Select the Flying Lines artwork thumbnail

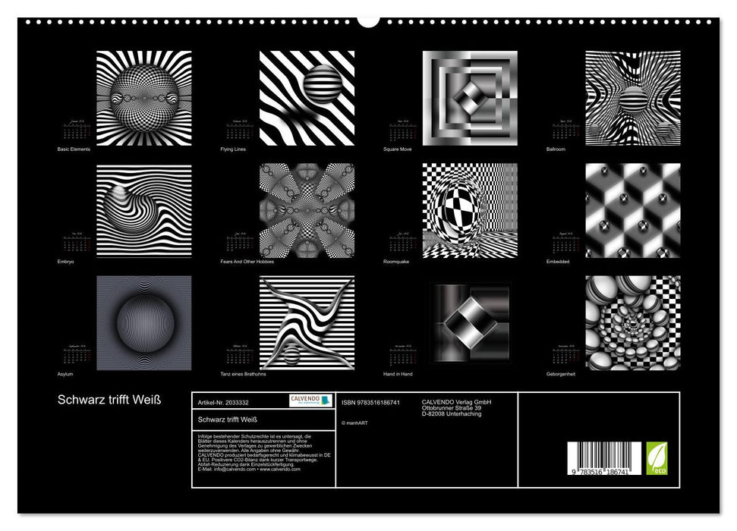(x=307, y=98)
